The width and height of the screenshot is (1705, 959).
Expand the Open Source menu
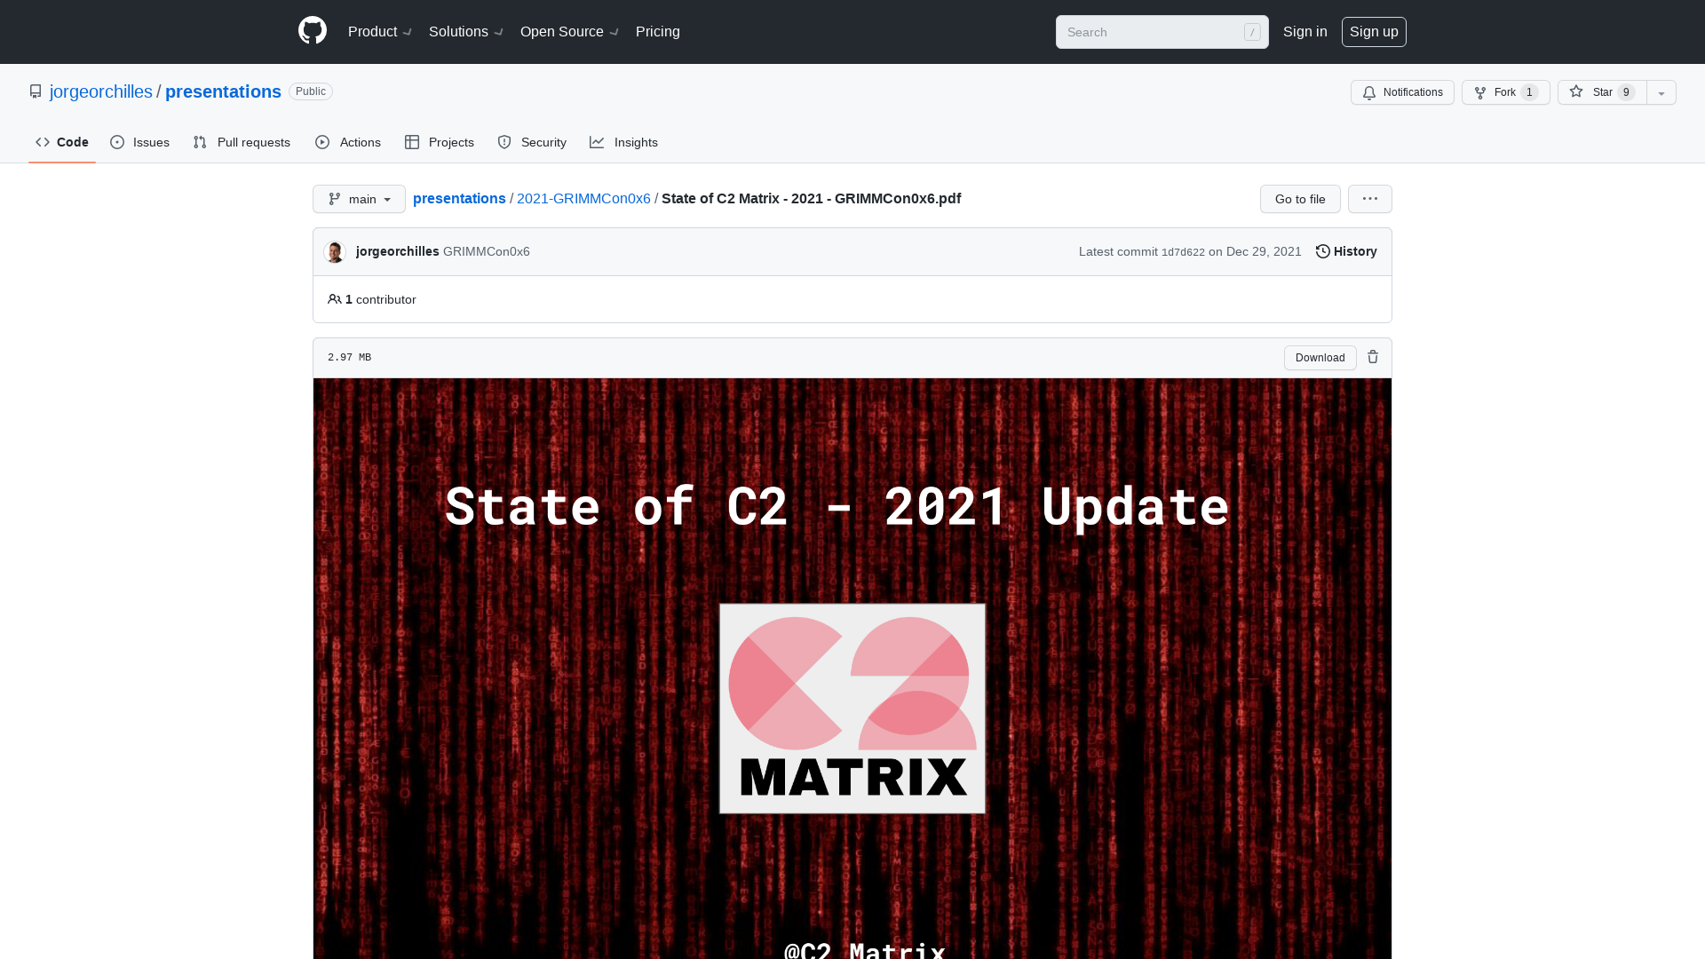tap(569, 31)
